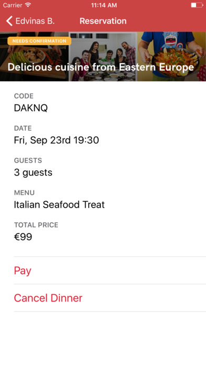
Task: Tap Delicious cuisine from Eastern Europe title
Action: click(x=101, y=67)
